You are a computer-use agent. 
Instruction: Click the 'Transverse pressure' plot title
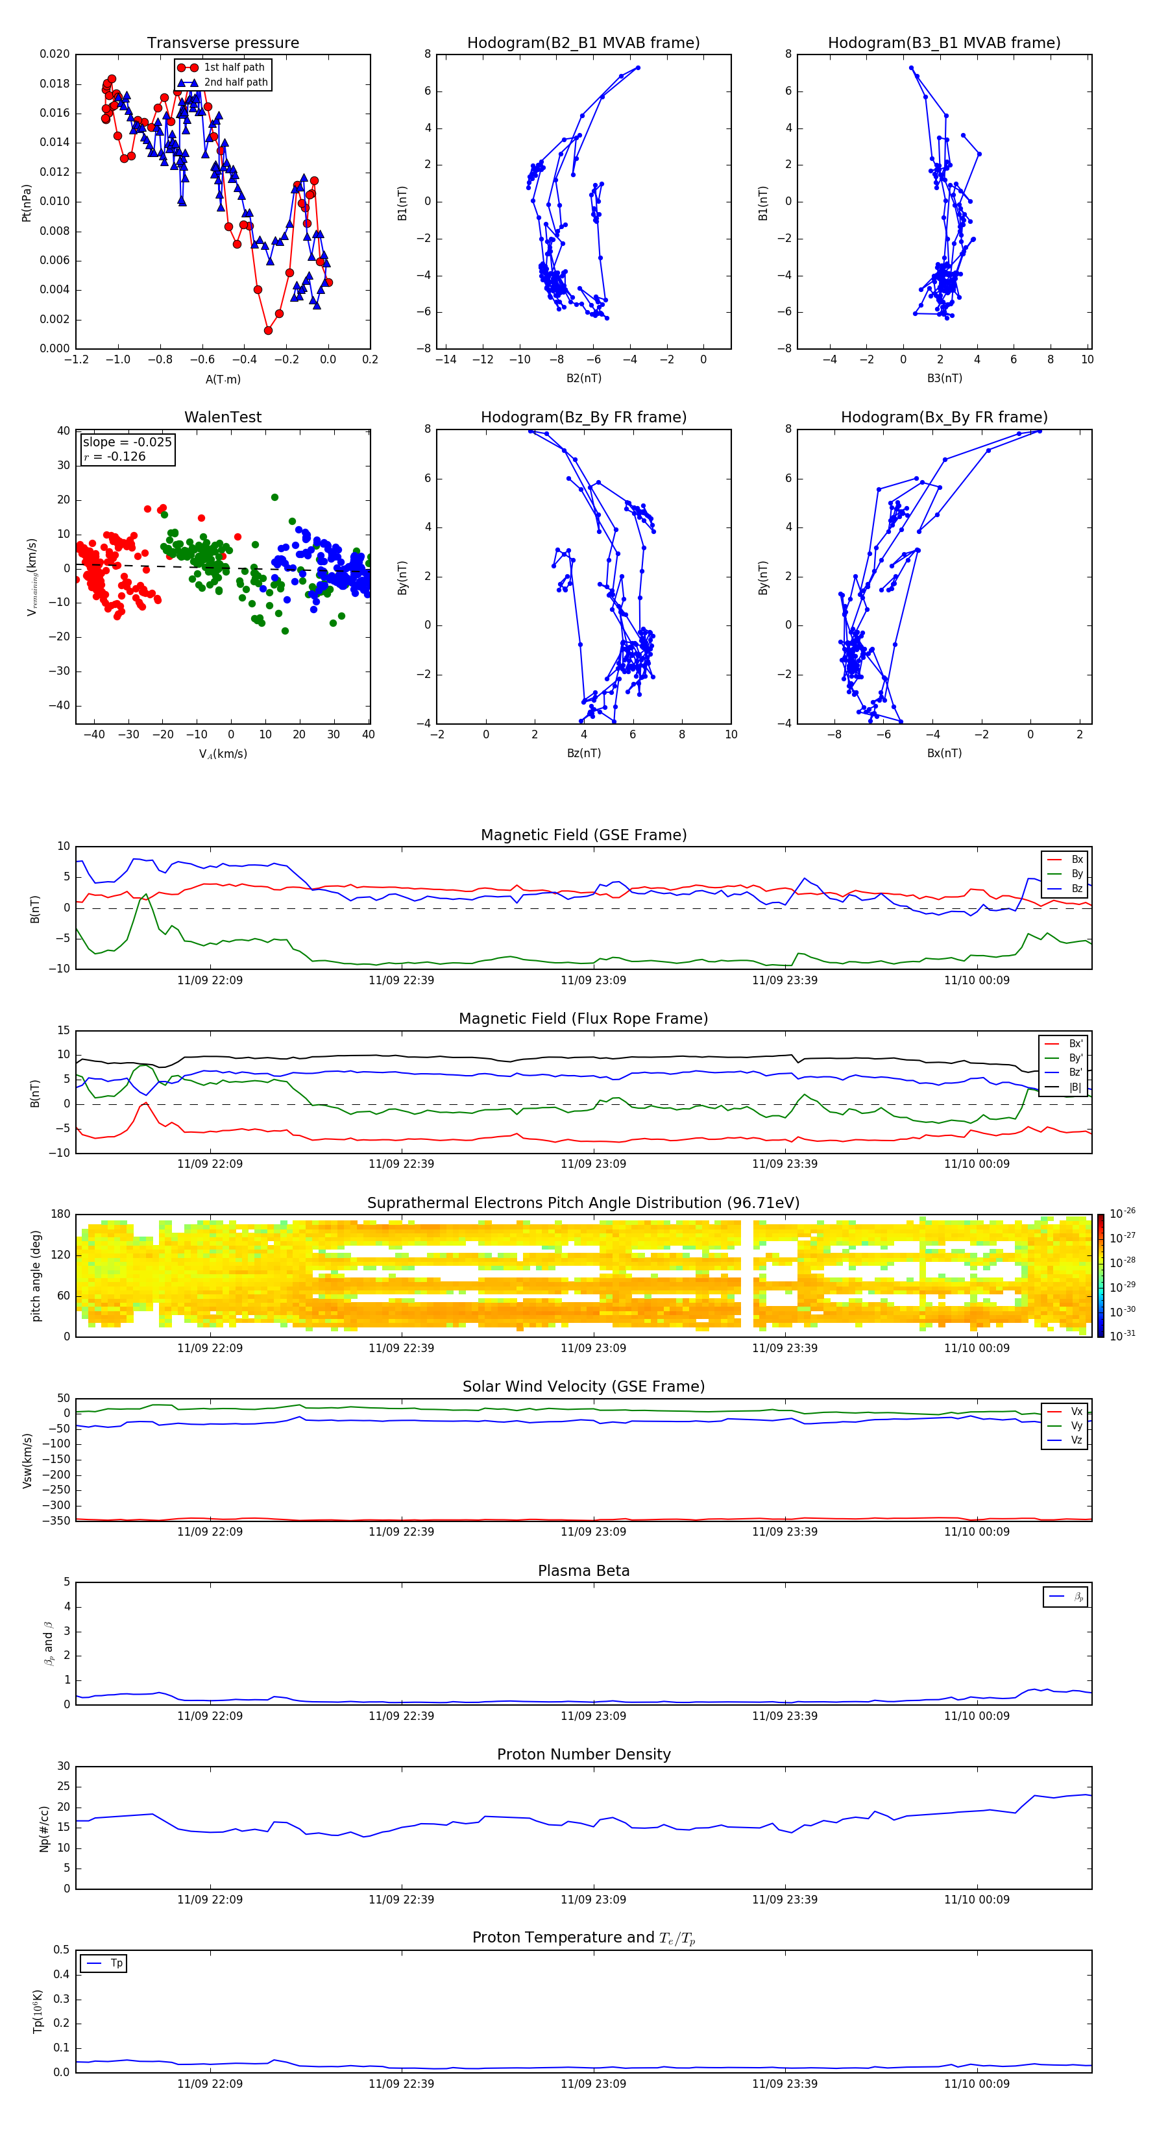[223, 42]
